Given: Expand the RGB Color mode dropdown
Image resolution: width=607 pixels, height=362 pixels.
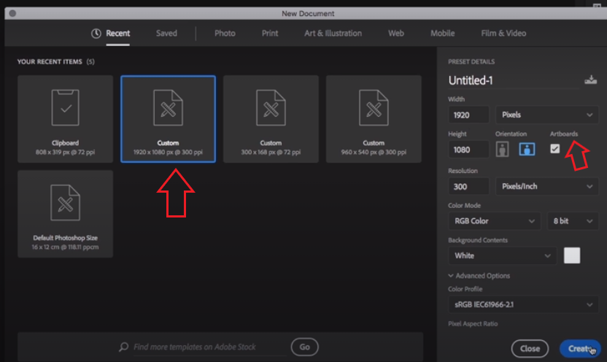Looking at the screenshot, I should (x=495, y=220).
